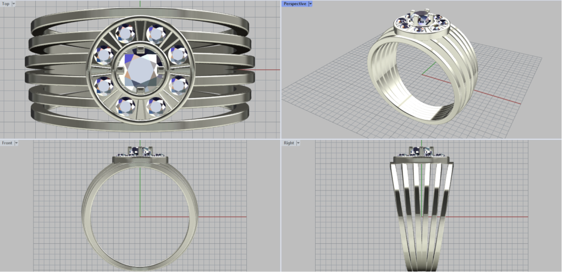
Task: Select the Front viewport title label
Action: [7, 143]
